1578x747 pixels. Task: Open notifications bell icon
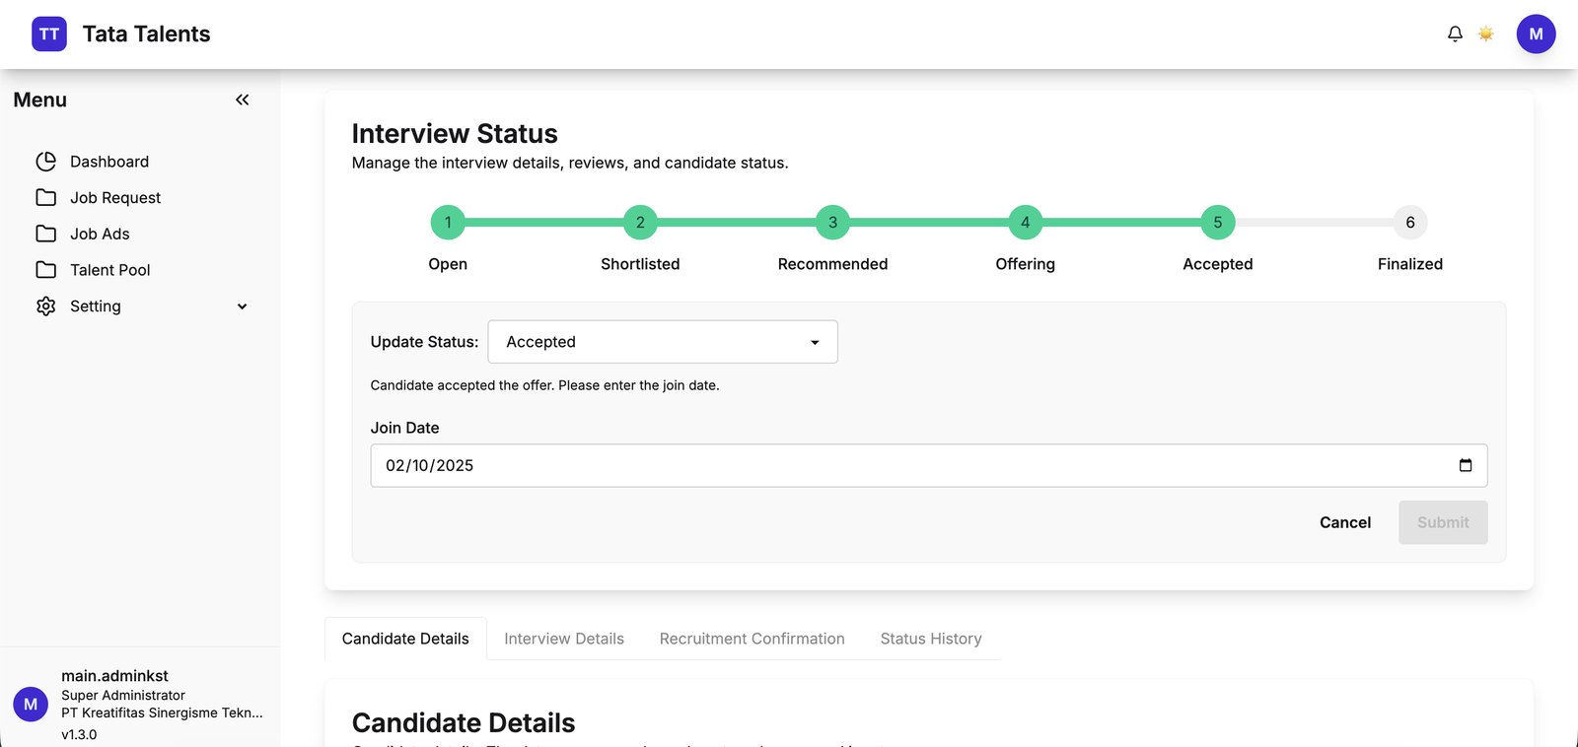(x=1455, y=34)
